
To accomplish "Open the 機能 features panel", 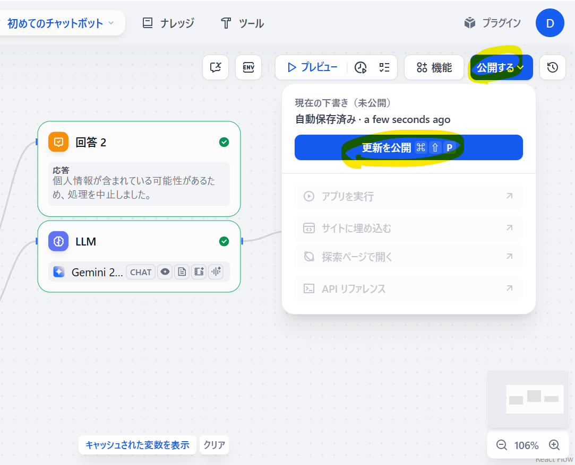I will click(x=434, y=67).
